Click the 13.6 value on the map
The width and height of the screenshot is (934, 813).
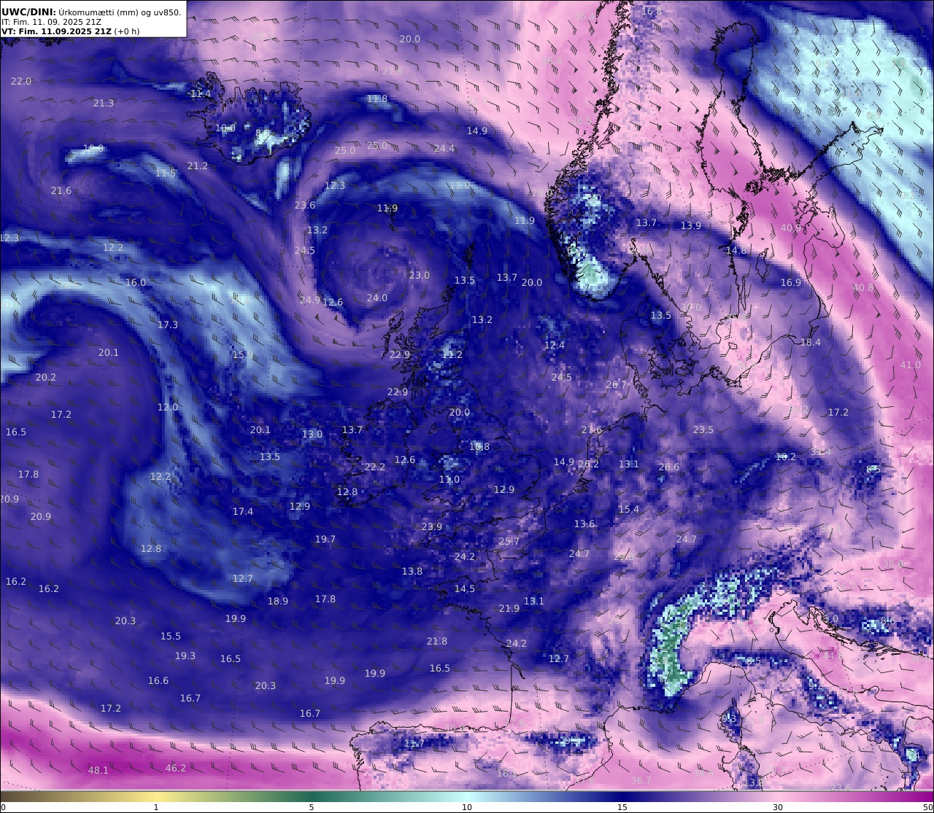tap(584, 524)
